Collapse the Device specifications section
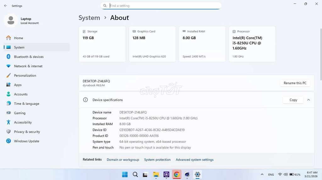 tap(308, 100)
